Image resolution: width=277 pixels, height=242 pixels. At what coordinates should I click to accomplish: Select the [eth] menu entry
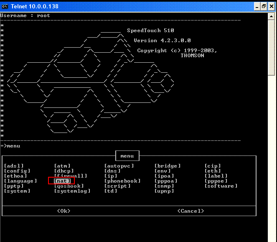(x=213, y=171)
